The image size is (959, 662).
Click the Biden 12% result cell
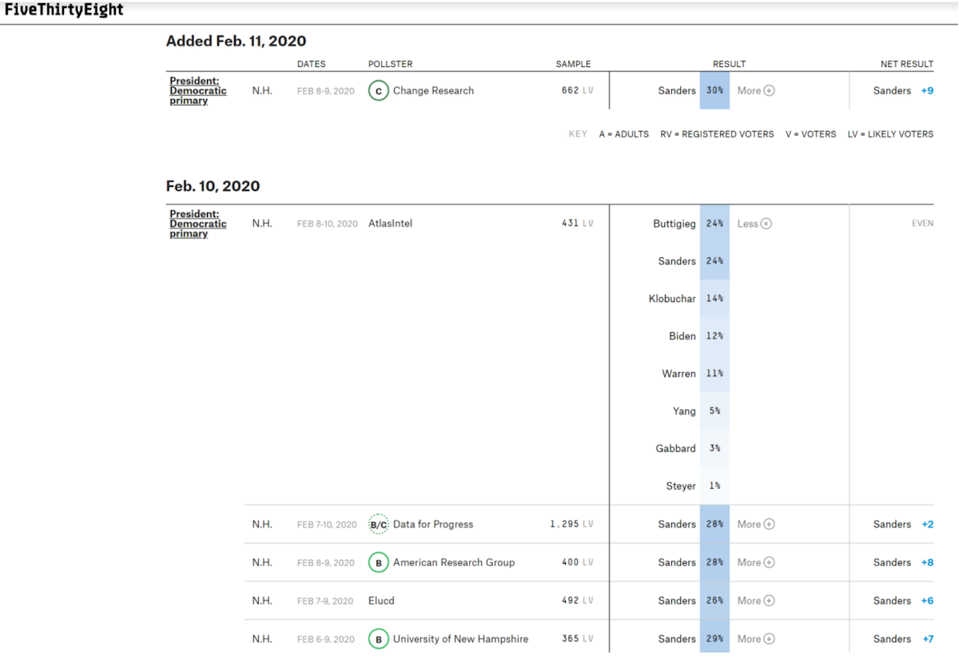(714, 336)
